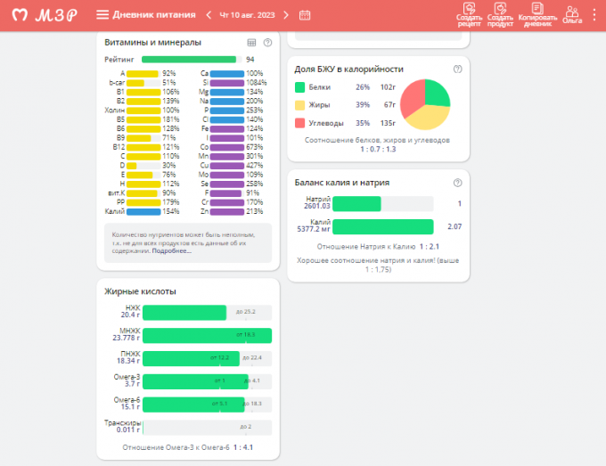Click Создать продукт icon
Viewport: 606px width, 466px height.
(501, 15)
